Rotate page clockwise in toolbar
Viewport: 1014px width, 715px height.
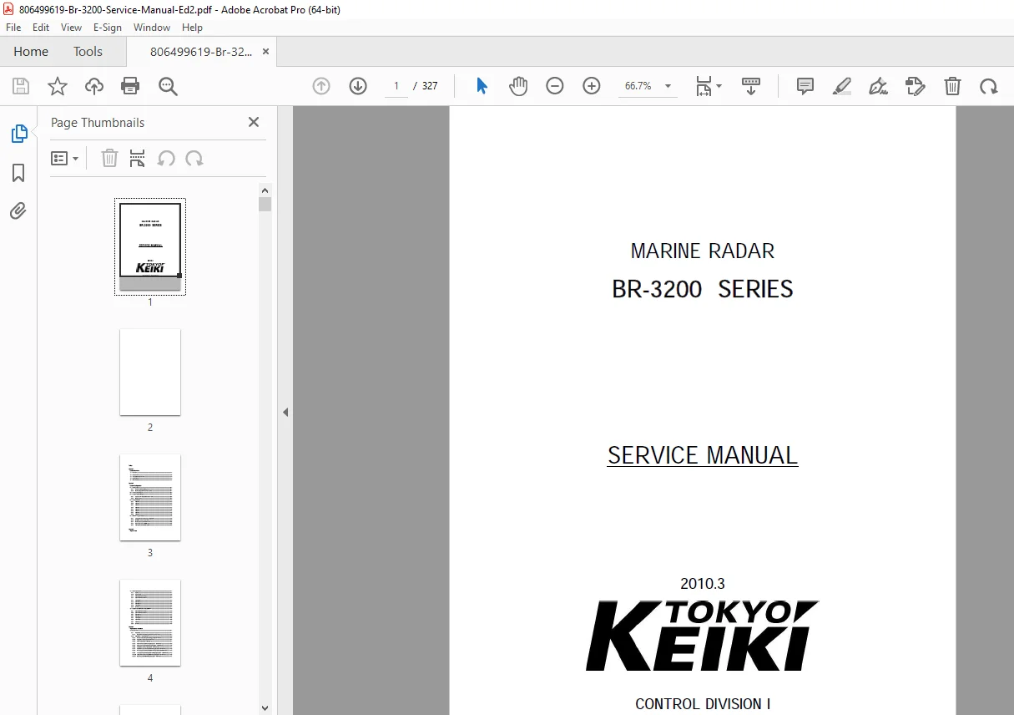pos(989,86)
